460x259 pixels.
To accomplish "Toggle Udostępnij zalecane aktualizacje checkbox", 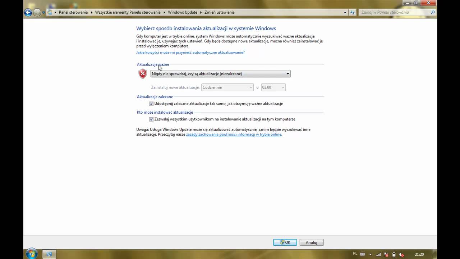I will tap(151, 104).
